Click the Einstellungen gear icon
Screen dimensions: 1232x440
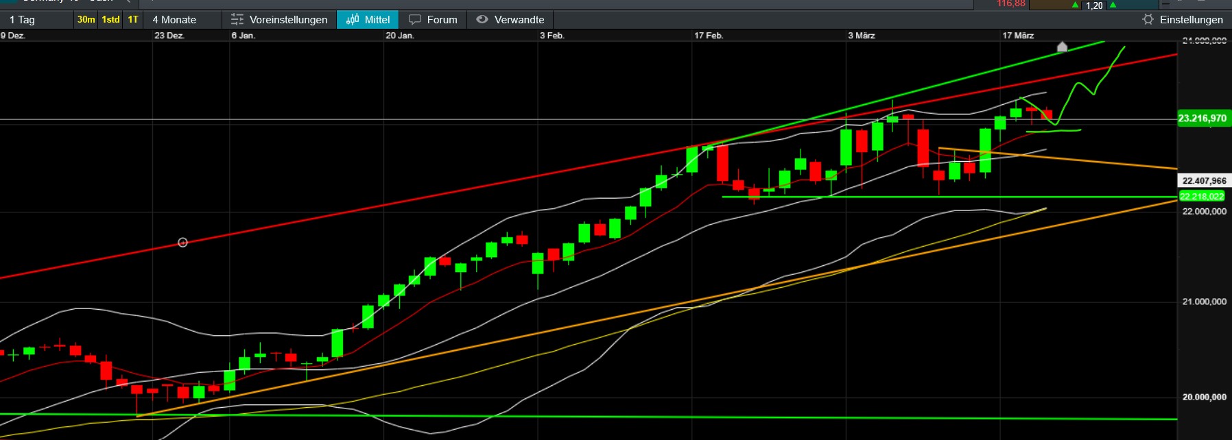point(1148,19)
